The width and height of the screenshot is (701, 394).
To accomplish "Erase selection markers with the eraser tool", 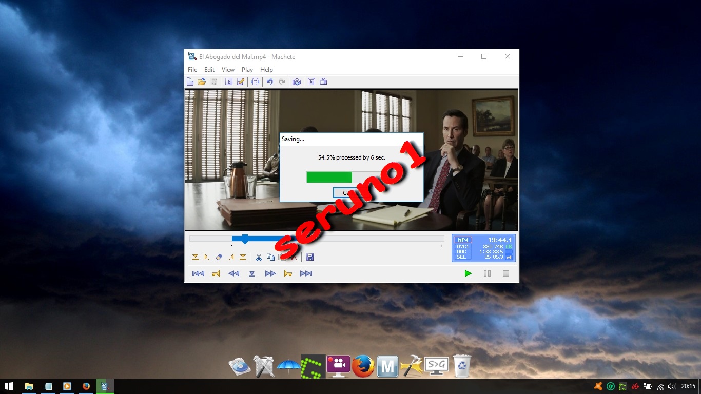I will coord(219,257).
